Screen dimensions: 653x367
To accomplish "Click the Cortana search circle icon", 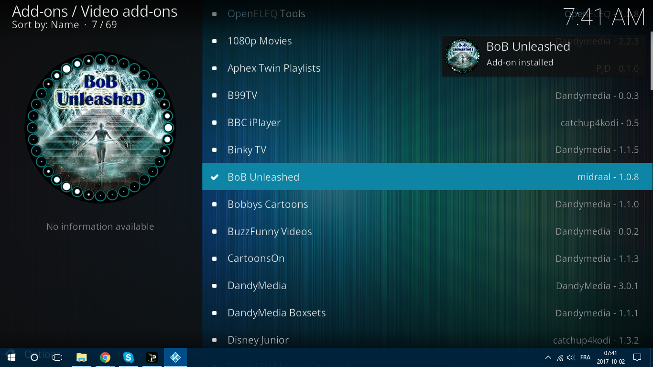I will pyautogui.click(x=34, y=357).
